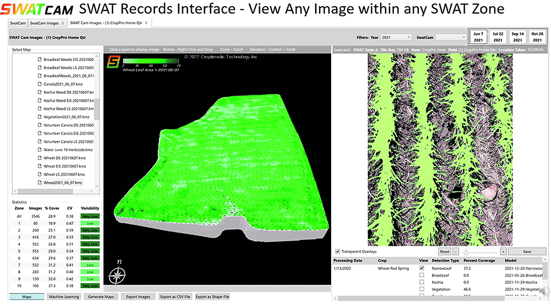Enable the Kochia view checkbox
551x304 pixels.
tap(422, 282)
